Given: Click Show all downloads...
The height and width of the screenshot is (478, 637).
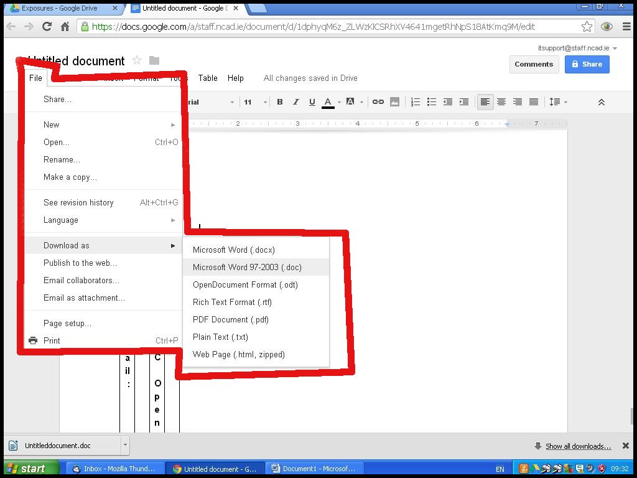Looking at the screenshot, I should click(x=578, y=446).
